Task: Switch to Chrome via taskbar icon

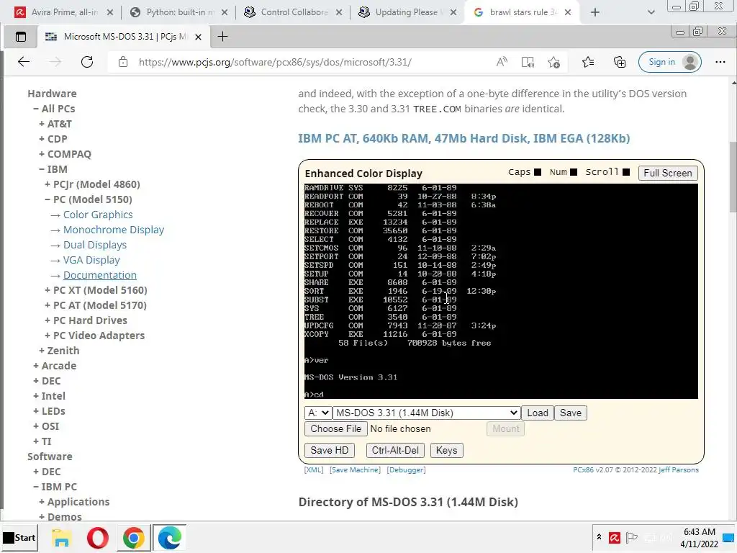Action: pos(133,537)
